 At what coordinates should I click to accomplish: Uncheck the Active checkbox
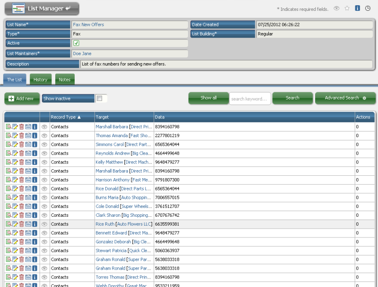(76, 43)
